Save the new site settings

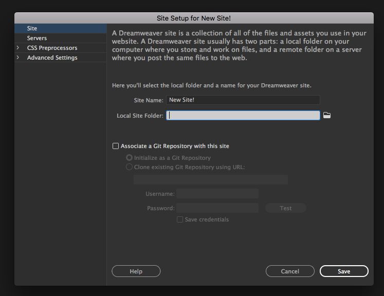tap(344, 271)
